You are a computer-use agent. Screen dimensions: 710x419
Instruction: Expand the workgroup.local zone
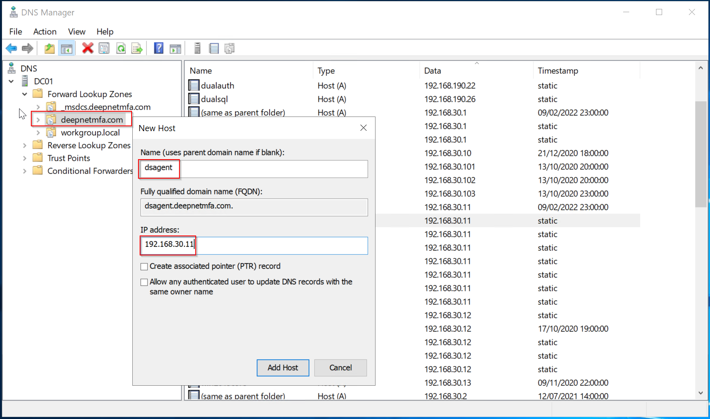point(38,133)
